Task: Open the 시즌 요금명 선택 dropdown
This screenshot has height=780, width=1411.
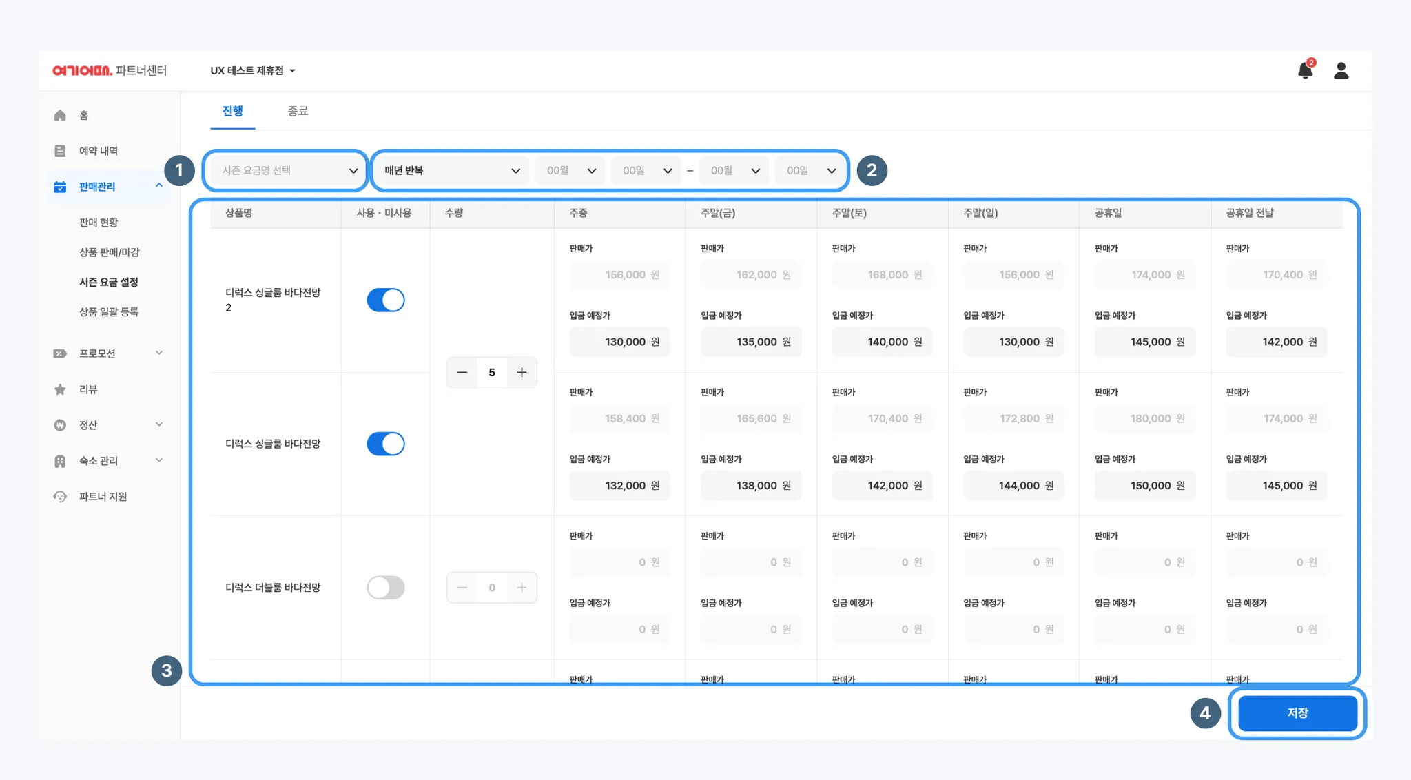Action: tap(285, 170)
